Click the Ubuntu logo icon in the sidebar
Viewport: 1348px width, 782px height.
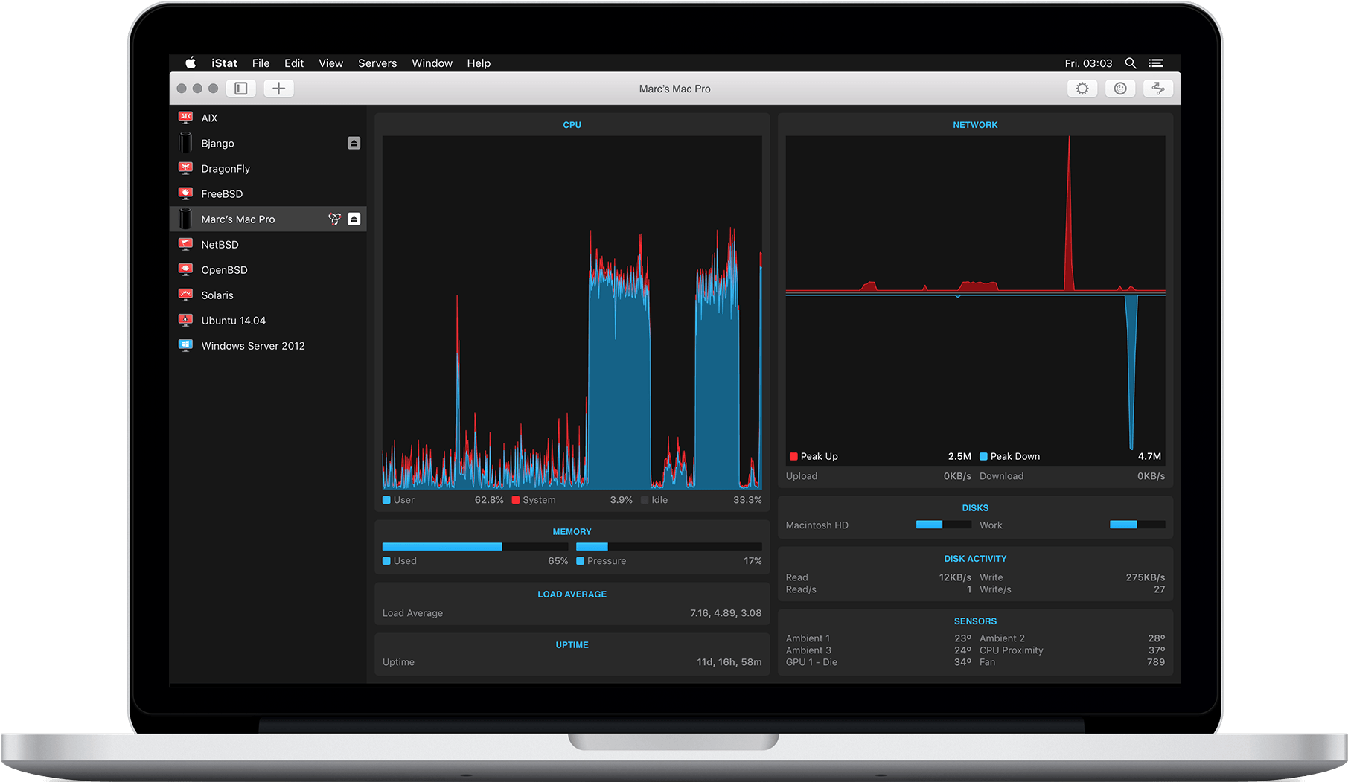pos(185,319)
